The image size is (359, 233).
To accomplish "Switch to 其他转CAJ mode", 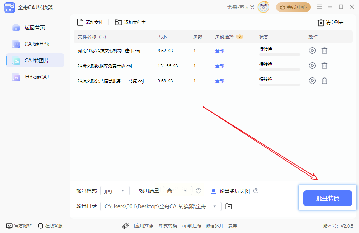I will pyautogui.click(x=35, y=77).
